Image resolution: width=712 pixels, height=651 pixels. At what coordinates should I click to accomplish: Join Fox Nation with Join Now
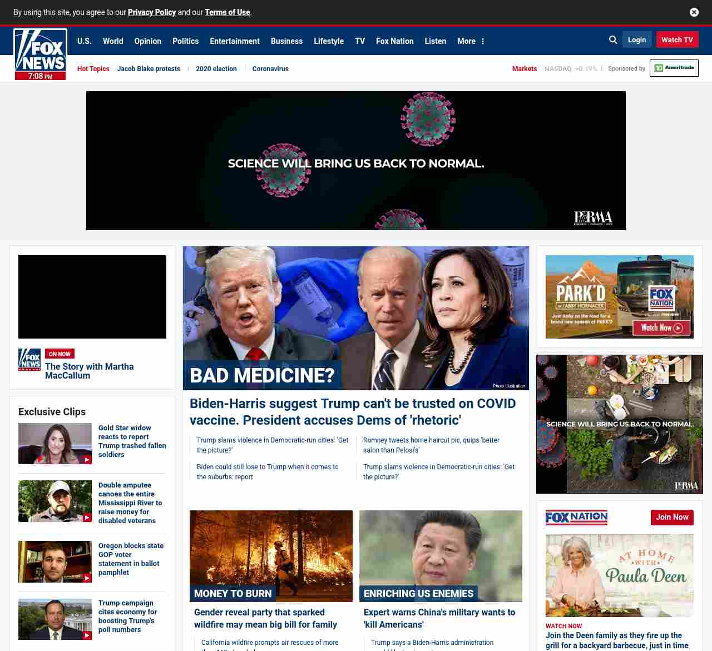point(671,518)
